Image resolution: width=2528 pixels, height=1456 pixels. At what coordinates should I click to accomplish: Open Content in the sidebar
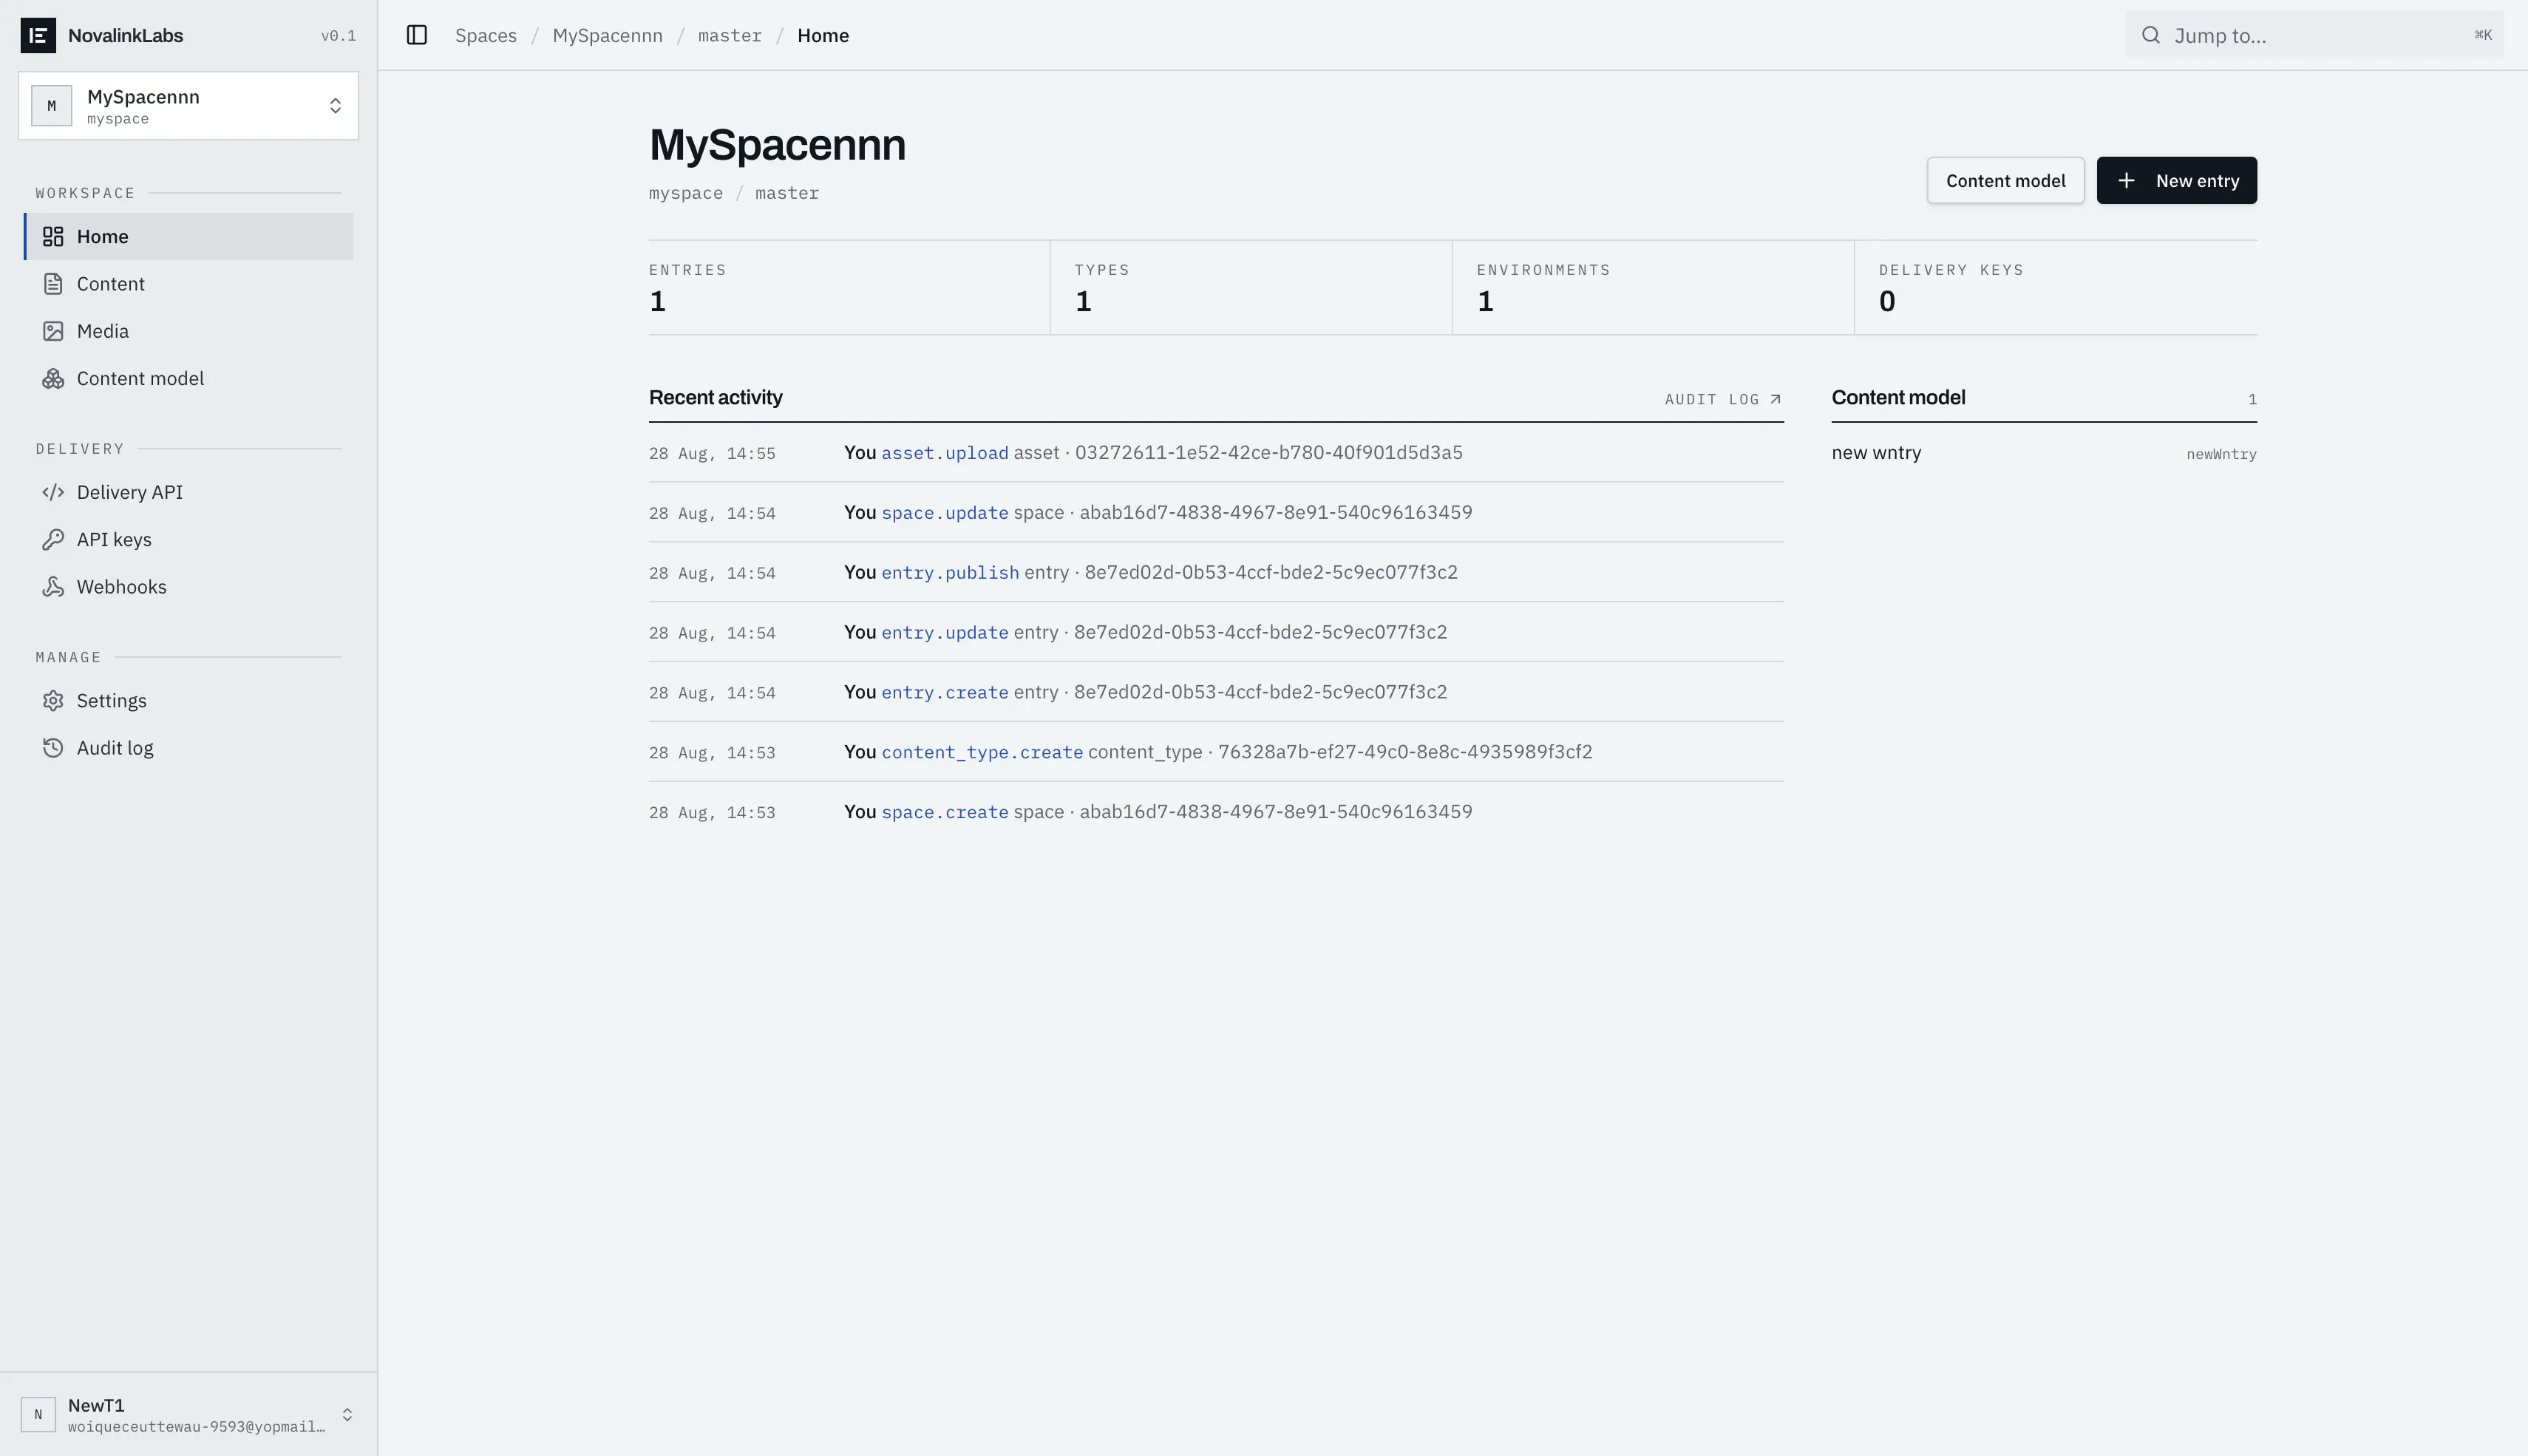point(188,284)
